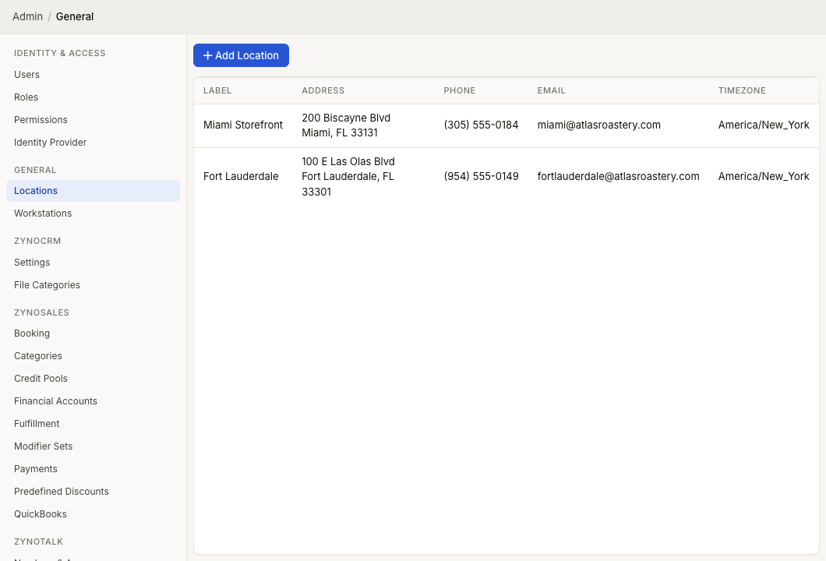This screenshot has height=561, width=826.
Task: Click the IDENTITY & ACCESS section heading
Action: point(59,53)
